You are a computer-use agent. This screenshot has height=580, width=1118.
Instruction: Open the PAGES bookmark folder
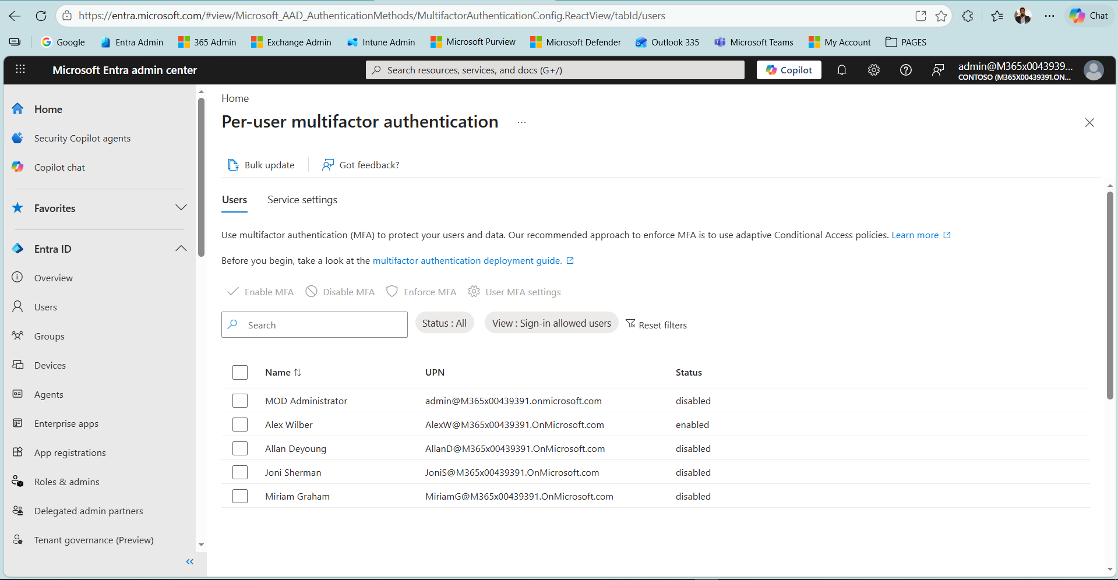click(906, 42)
